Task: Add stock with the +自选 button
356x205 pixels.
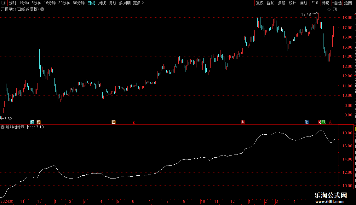Action: [x=337, y=3]
